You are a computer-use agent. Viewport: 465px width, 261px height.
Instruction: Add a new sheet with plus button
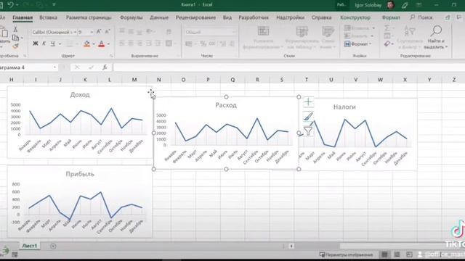tap(53, 246)
